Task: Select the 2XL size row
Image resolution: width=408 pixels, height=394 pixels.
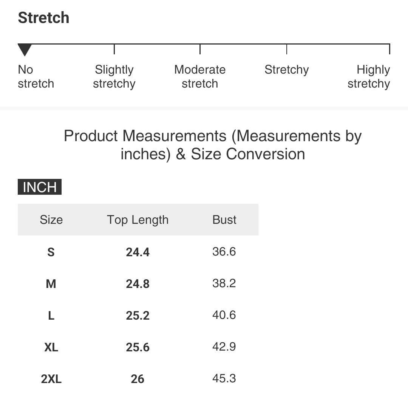Action: click(138, 379)
